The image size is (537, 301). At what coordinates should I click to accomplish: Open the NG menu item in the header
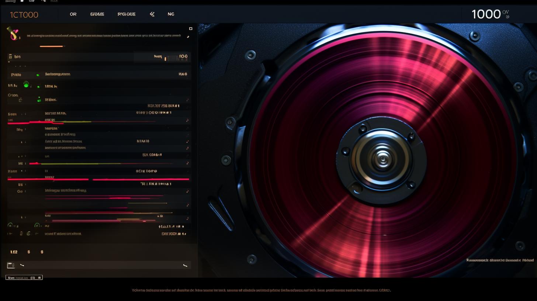click(x=171, y=14)
